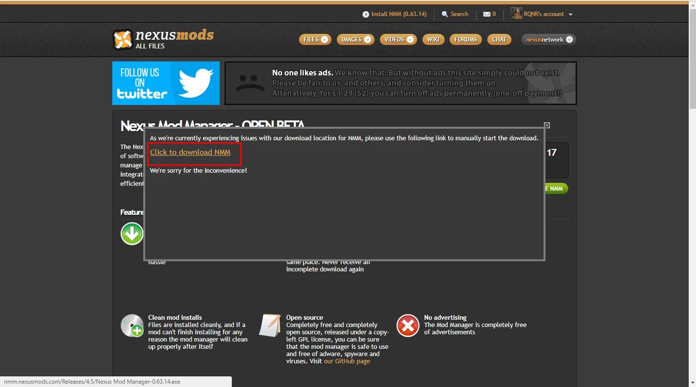Viewport: 696px width, 387px height.
Task: Expand the nexusnetwork dropdown
Action: [x=549, y=40]
